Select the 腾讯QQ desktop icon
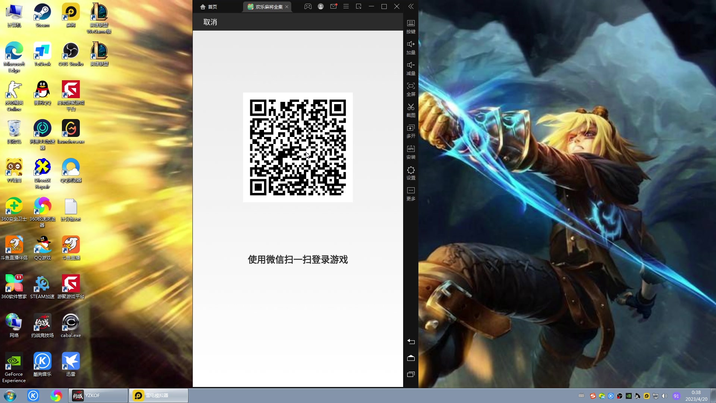716x403 pixels. pos(43,93)
